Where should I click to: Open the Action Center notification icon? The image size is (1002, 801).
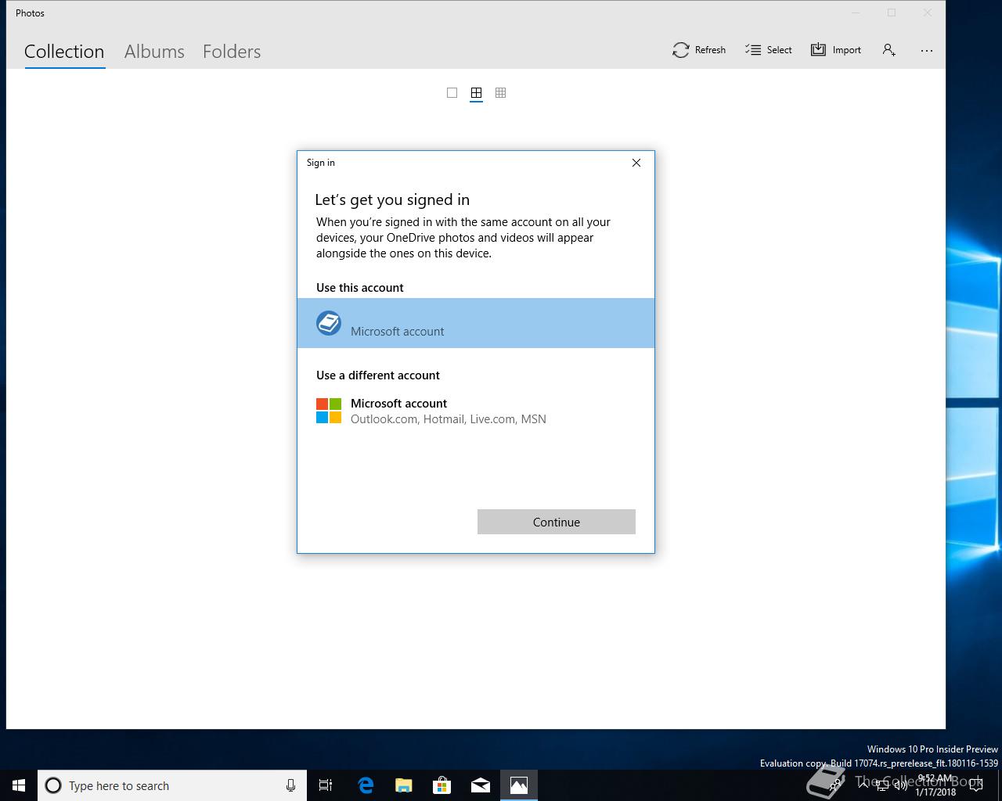click(x=976, y=785)
